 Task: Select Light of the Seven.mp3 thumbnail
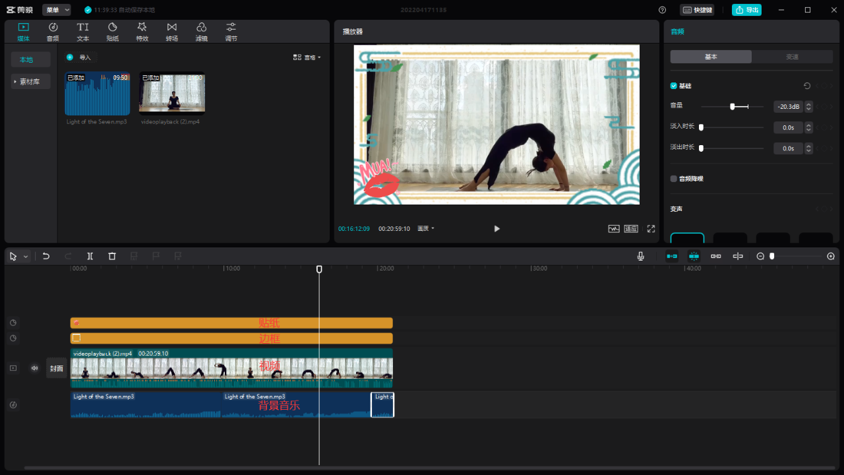98,94
